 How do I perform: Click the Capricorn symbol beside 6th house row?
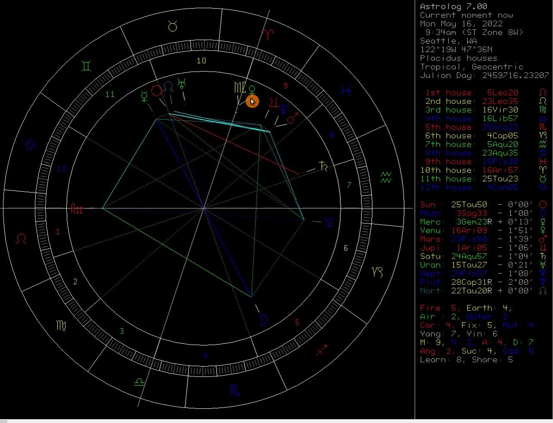[543, 136]
